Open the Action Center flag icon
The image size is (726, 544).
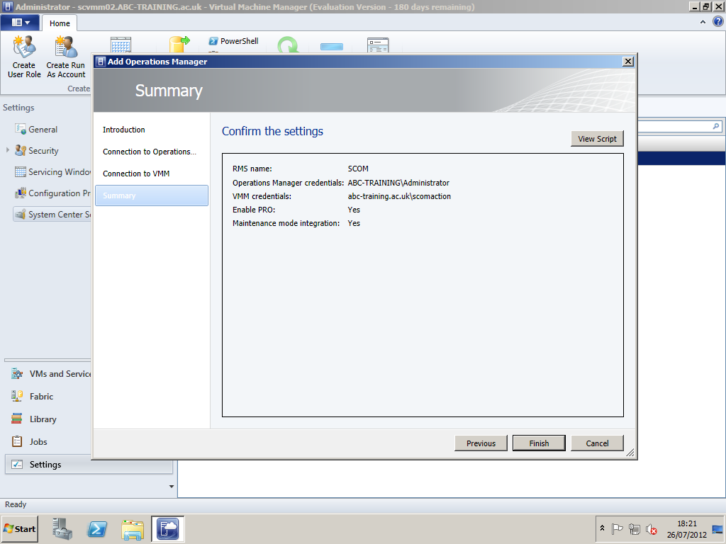pos(617,528)
